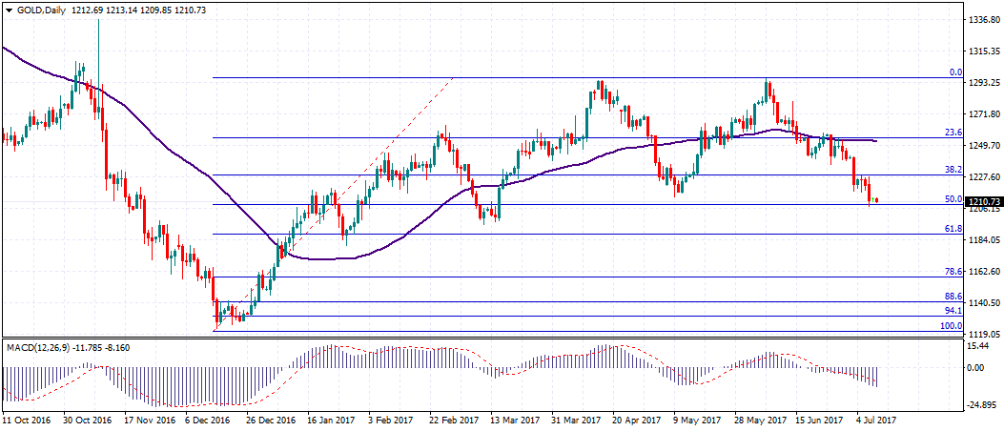1004x431 pixels.
Task: Select the Fibonacci 0.0 level label
Action: click(954, 72)
